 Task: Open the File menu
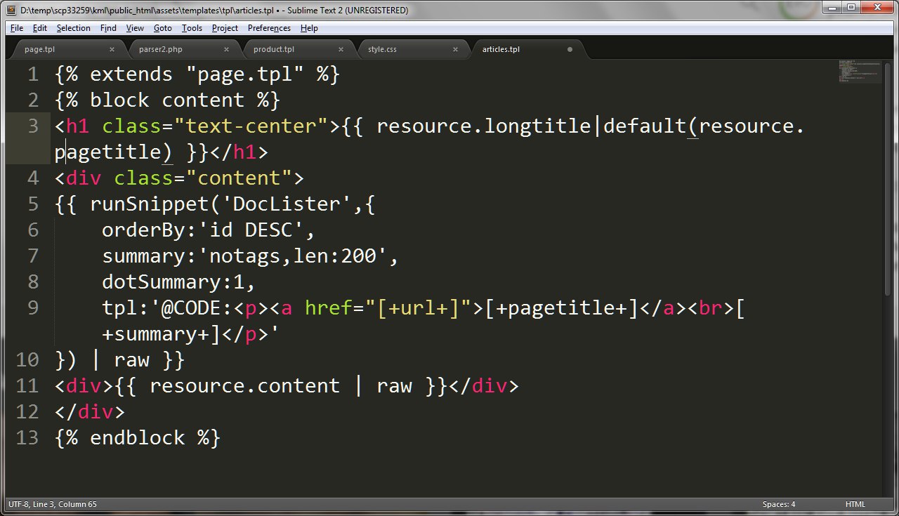coord(17,28)
